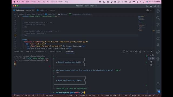This screenshot has height=97, width=173.
Task: Click the main branch status bar item
Action: pos(17,95)
